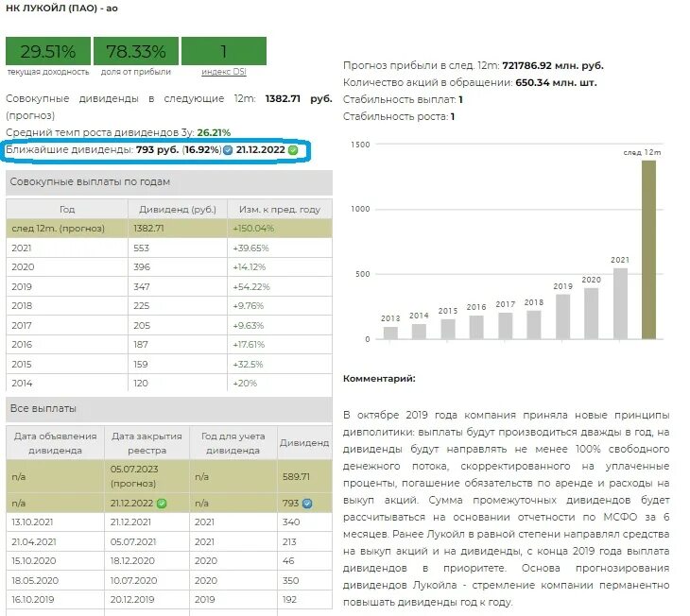Screen dimensions: 690x616
Task: Click the 721786.92 млн. руб. profit forecast
Action: click(x=553, y=65)
